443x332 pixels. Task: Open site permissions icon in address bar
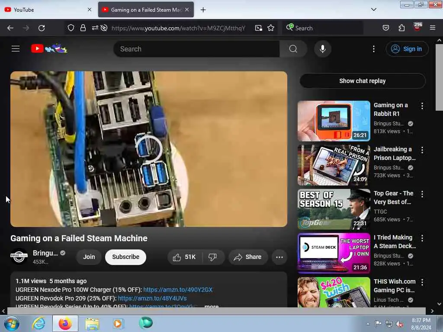click(x=95, y=28)
